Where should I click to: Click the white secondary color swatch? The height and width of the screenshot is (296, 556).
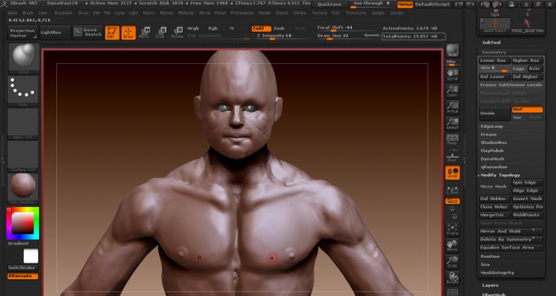click(x=31, y=256)
